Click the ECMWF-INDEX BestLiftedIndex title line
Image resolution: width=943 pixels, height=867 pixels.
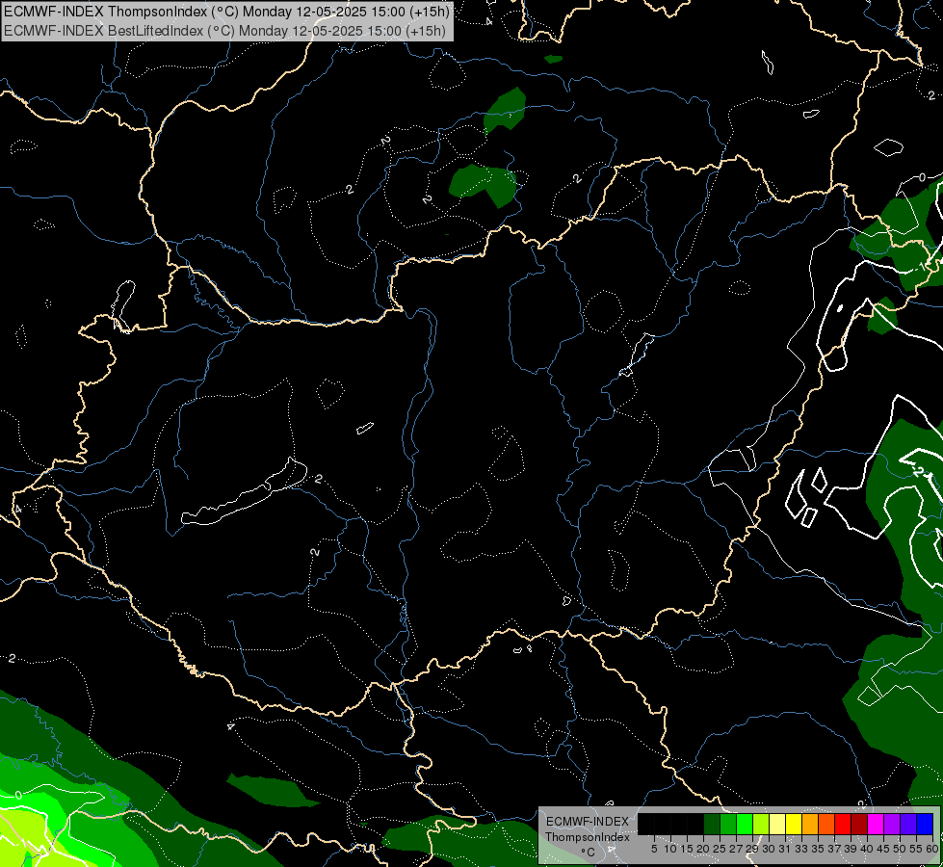[225, 30]
